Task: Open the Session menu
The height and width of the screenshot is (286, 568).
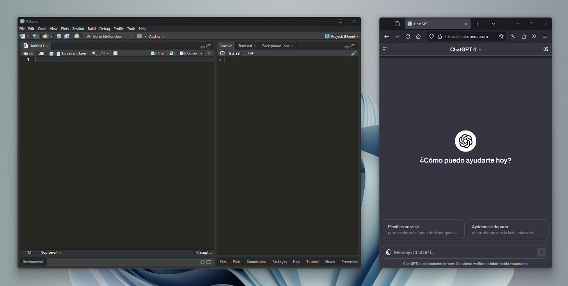Action: pyautogui.click(x=78, y=28)
